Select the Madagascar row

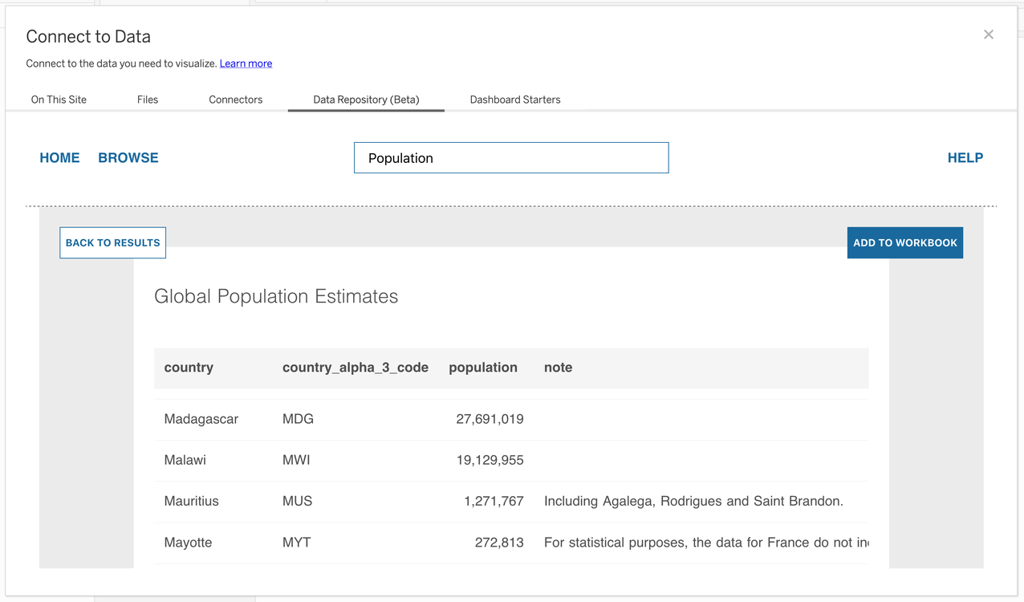(201, 419)
